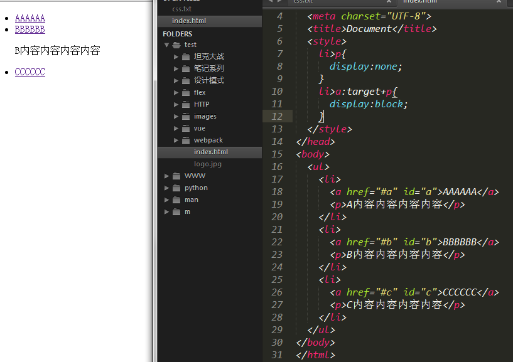
Task: Close the index.html editor tab
Action: point(499,2)
